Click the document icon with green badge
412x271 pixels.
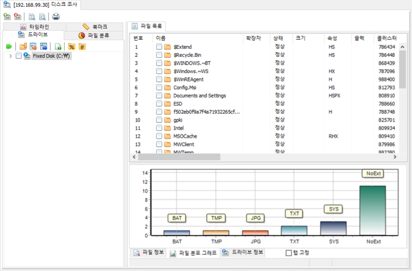(x=58, y=47)
